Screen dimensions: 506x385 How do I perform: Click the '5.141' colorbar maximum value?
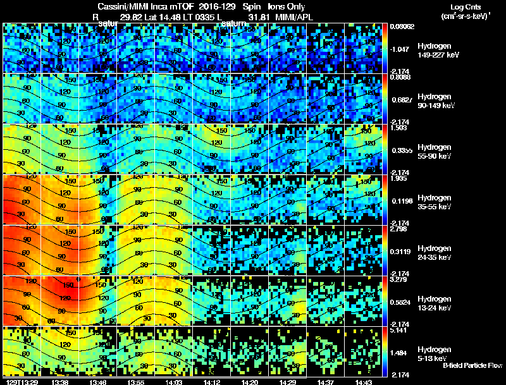click(398, 330)
